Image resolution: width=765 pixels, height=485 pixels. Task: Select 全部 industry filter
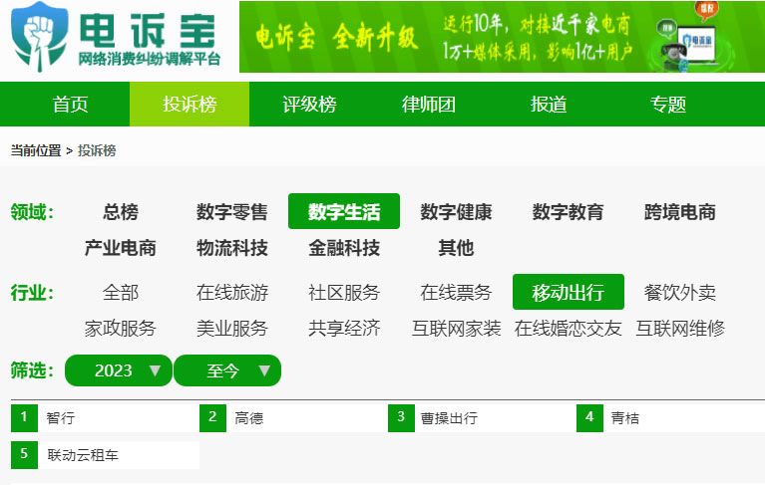coord(121,292)
